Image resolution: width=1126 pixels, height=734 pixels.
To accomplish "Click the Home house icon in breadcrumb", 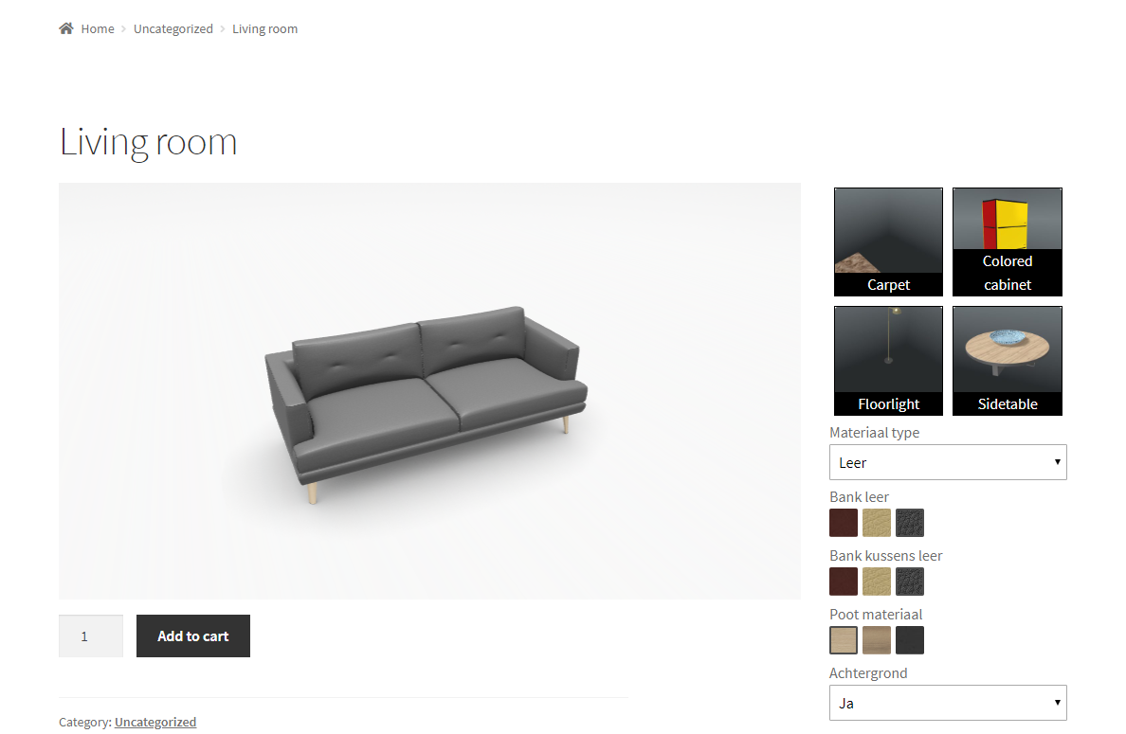I will pos(66,28).
